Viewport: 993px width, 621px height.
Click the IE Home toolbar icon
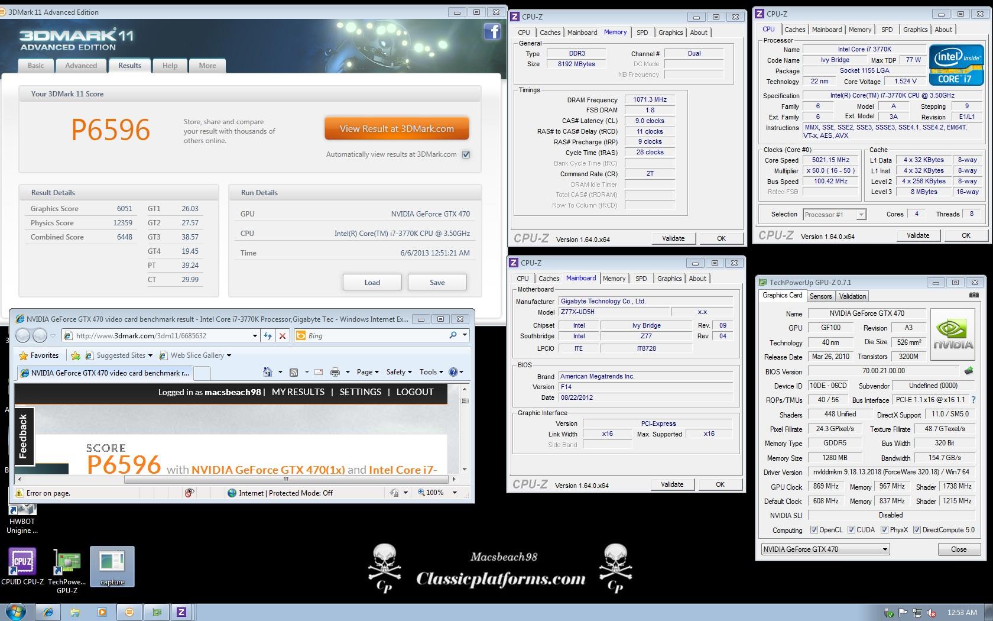(x=268, y=372)
